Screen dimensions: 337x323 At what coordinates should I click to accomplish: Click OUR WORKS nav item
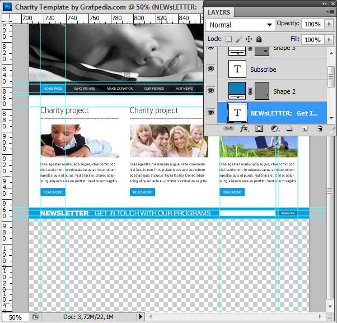154,89
